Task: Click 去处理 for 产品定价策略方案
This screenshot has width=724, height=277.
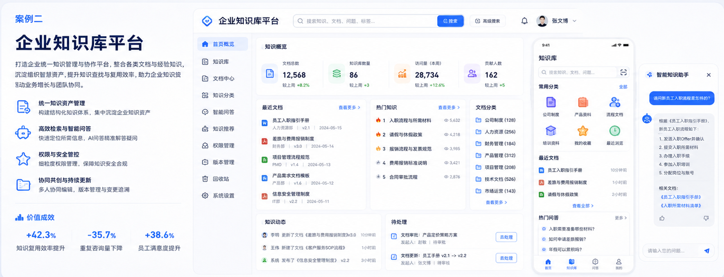Action: point(506,237)
